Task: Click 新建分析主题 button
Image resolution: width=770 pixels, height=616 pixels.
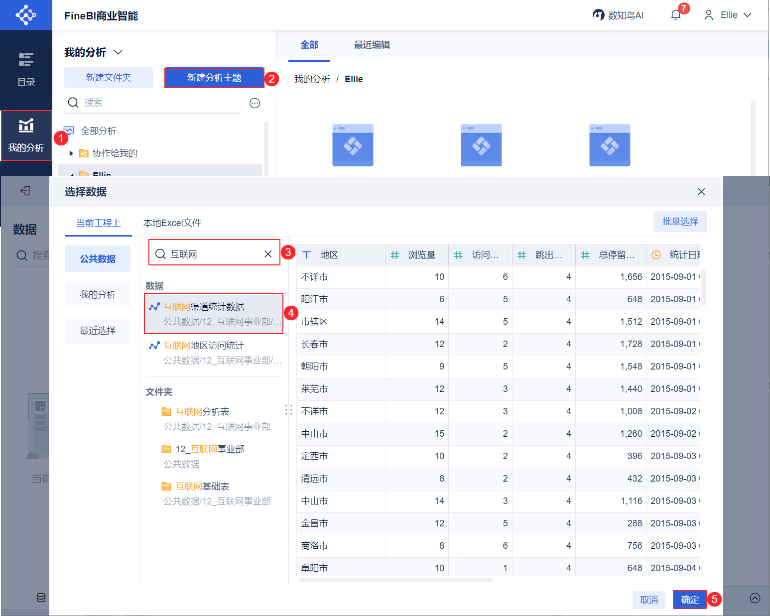Action: [x=214, y=78]
